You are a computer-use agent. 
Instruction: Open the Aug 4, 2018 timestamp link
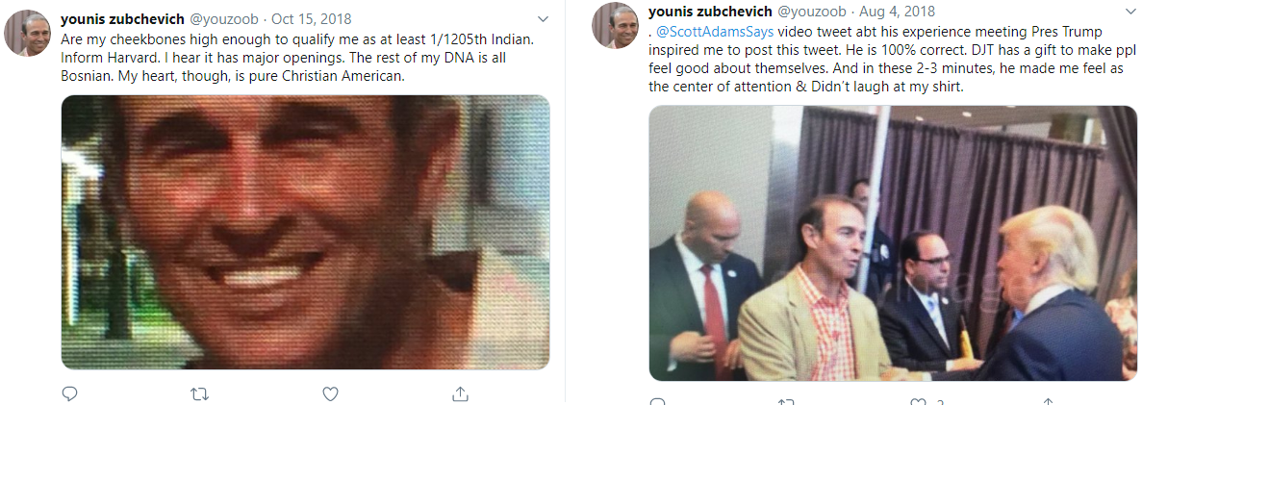(x=899, y=12)
